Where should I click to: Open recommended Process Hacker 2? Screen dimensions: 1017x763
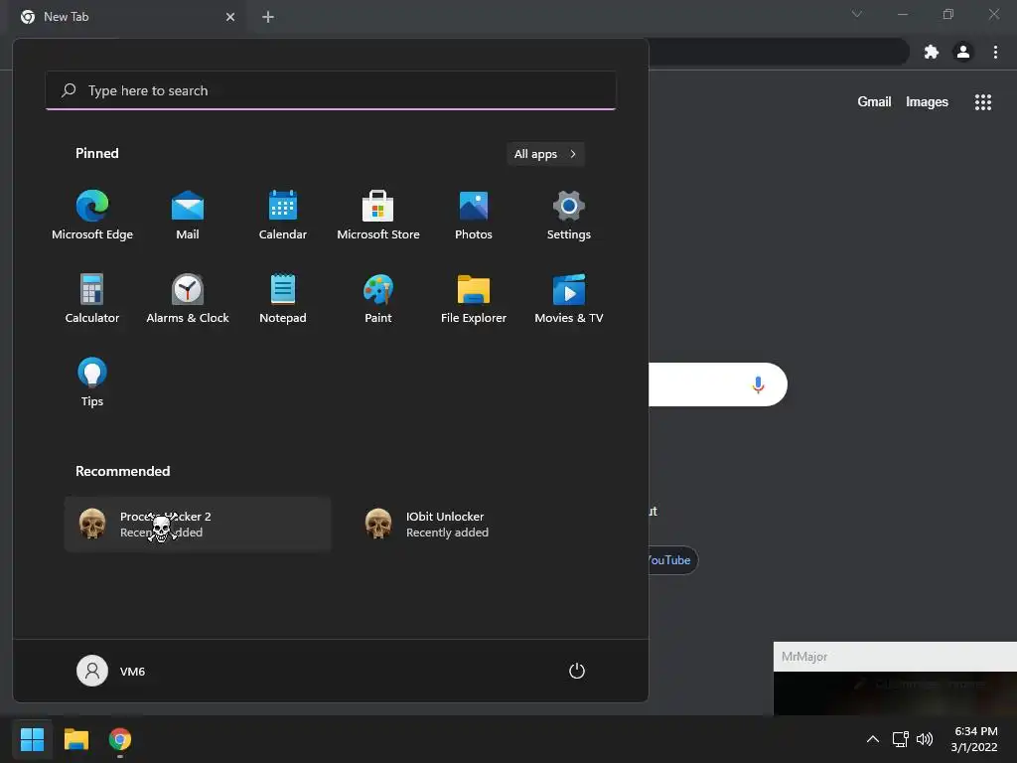pyautogui.click(x=198, y=525)
